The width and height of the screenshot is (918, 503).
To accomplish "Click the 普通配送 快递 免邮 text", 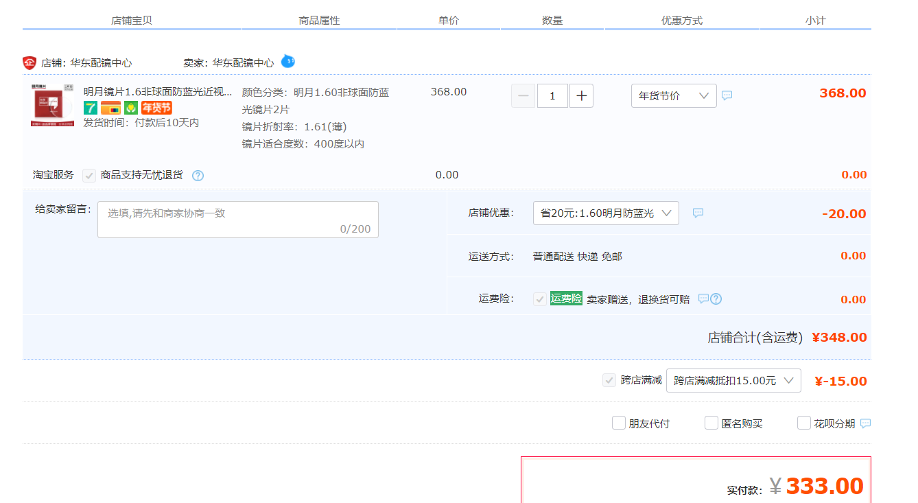I will coord(578,257).
